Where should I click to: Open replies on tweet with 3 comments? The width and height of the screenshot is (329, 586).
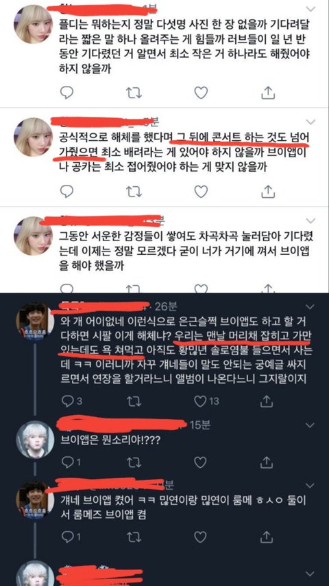[69, 401]
